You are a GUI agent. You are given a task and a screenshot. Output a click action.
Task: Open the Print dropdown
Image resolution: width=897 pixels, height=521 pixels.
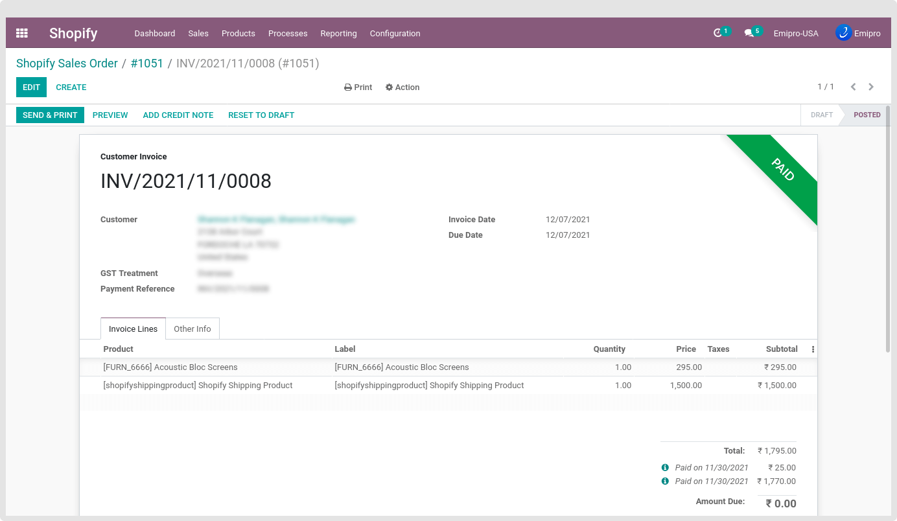pos(358,87)
